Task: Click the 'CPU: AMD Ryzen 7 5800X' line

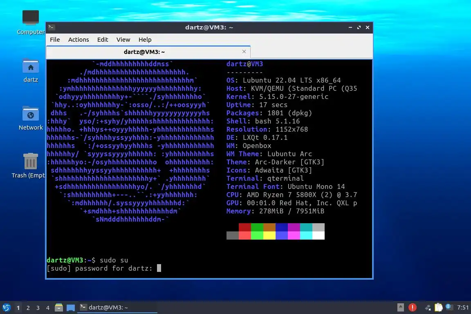Action: pos(292,195)
